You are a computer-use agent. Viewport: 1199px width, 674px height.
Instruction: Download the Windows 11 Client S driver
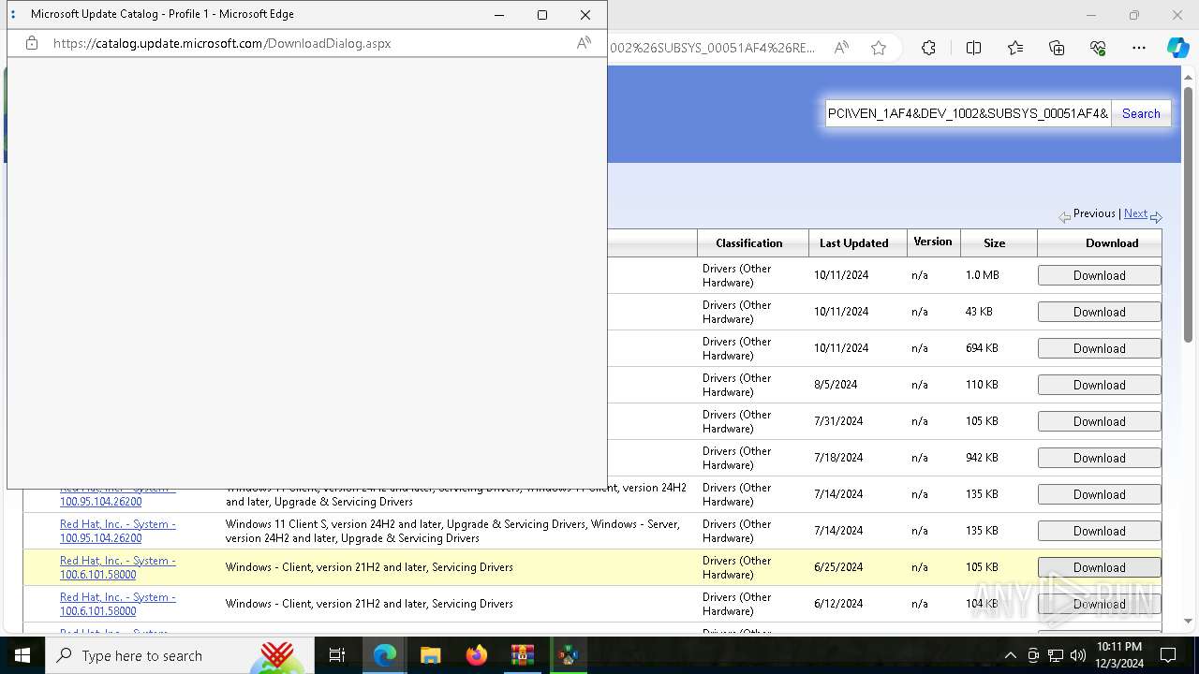(1099, 531)
